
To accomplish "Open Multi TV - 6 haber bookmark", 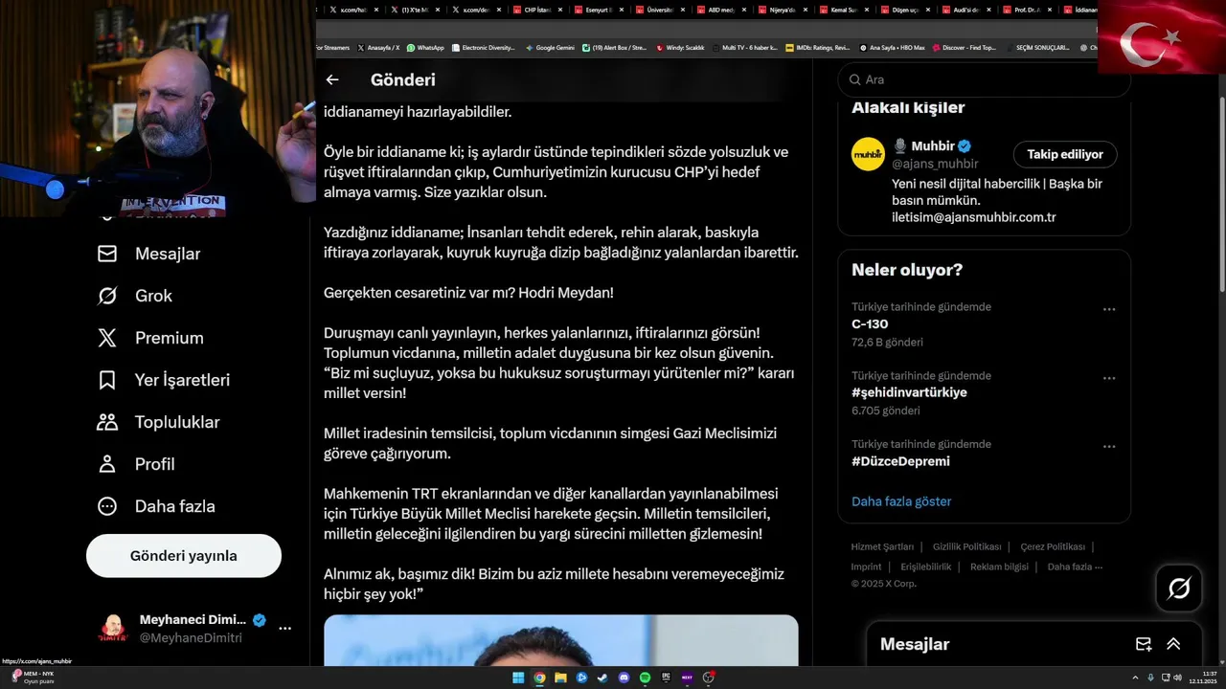I will (745, 47).
